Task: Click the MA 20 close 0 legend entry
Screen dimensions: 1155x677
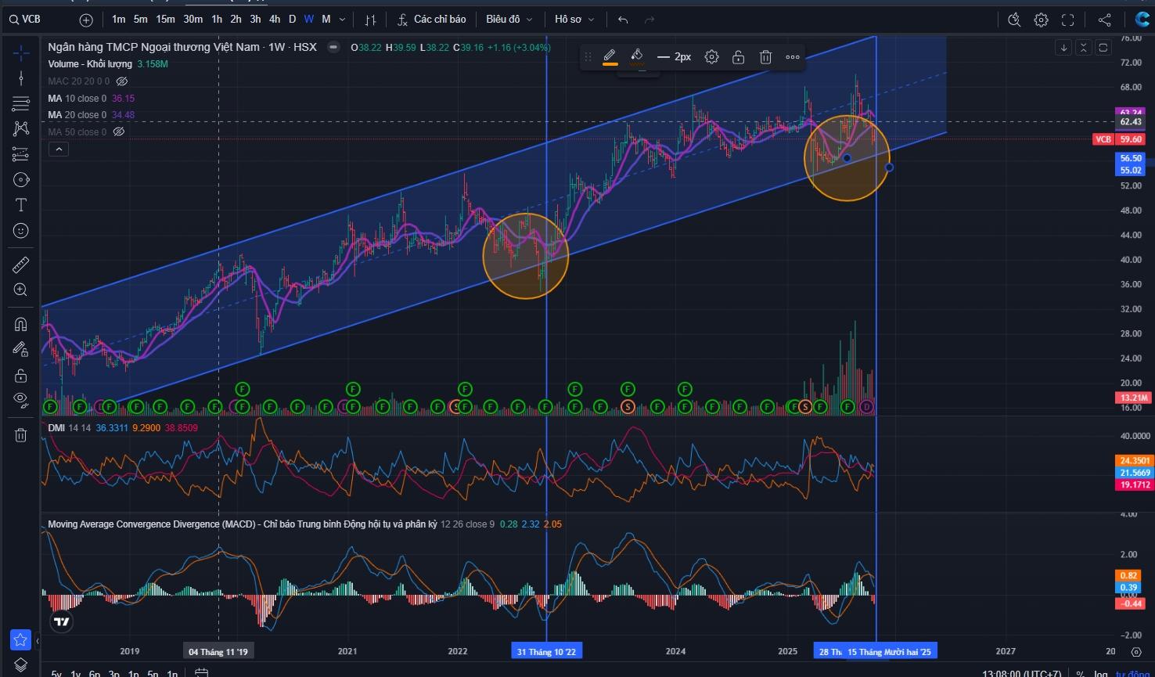Action: [x=77, y=115]
